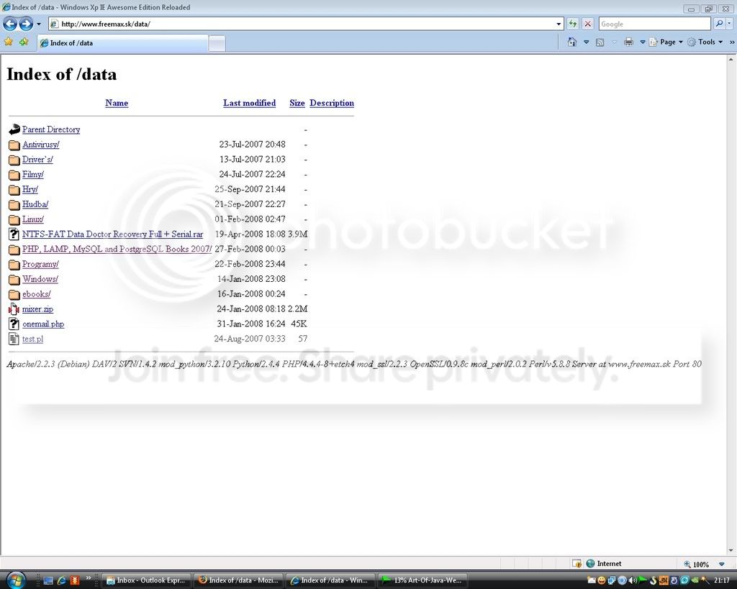This screenshot has height=589, width=737.
Task: Click Show Desktop in Quick Launch
Action: coord(48,580)
